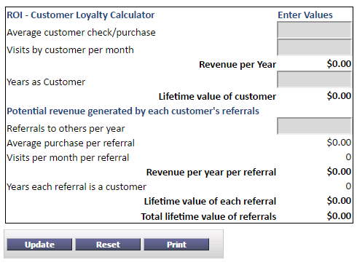Image resolution: width=357 pixels, height=265 pixels.
Task: Click the Lifetime value of each referral amount
Action: (x=339, y=201)
